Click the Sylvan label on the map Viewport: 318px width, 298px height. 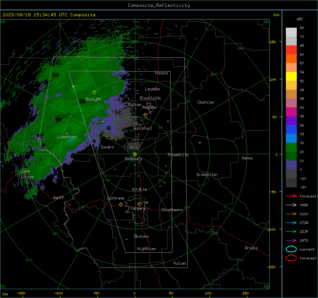tap(135, 105)
